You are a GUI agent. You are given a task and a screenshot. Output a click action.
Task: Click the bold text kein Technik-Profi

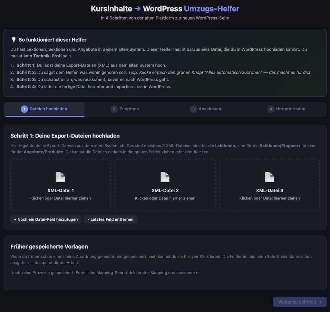click(x=43, y=56)
